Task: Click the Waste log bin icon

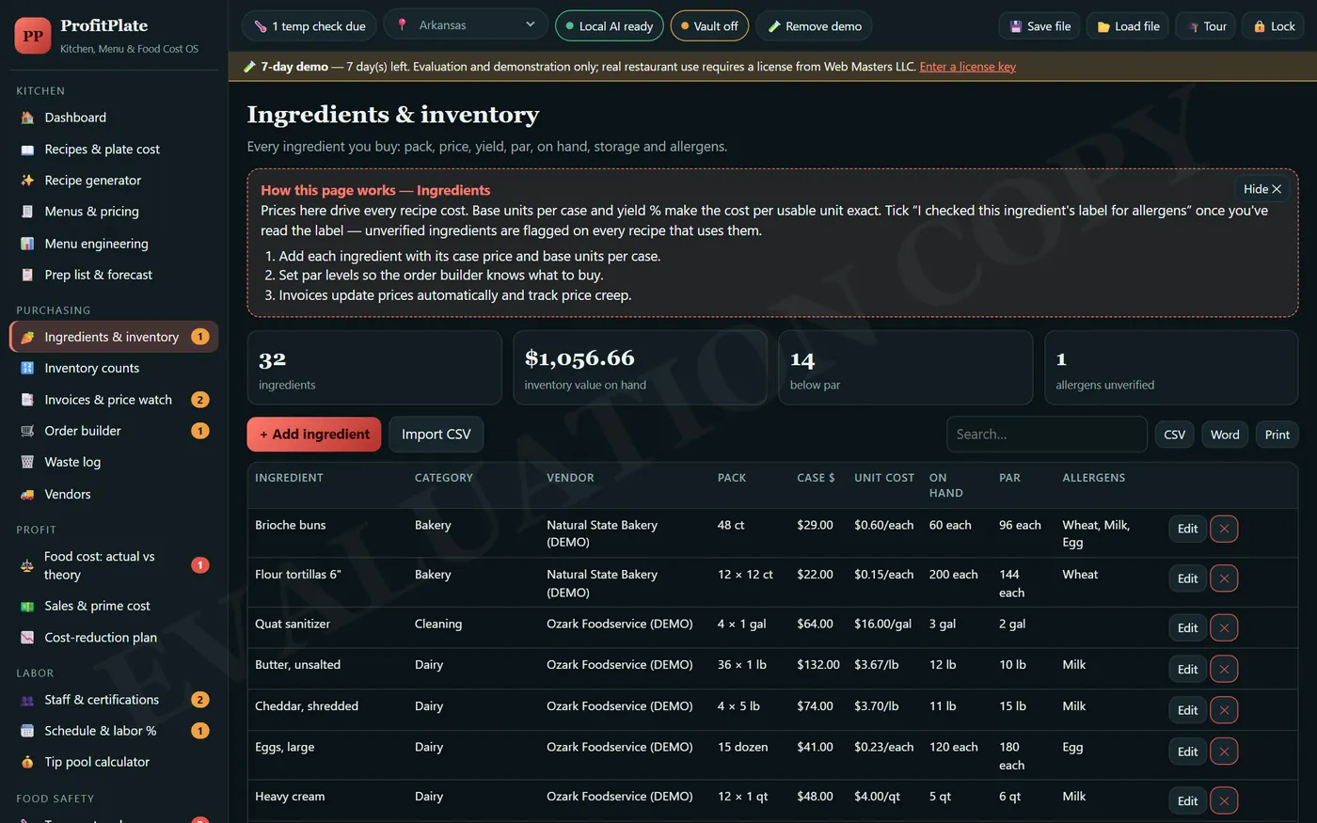Action: [x=27, y=462]
